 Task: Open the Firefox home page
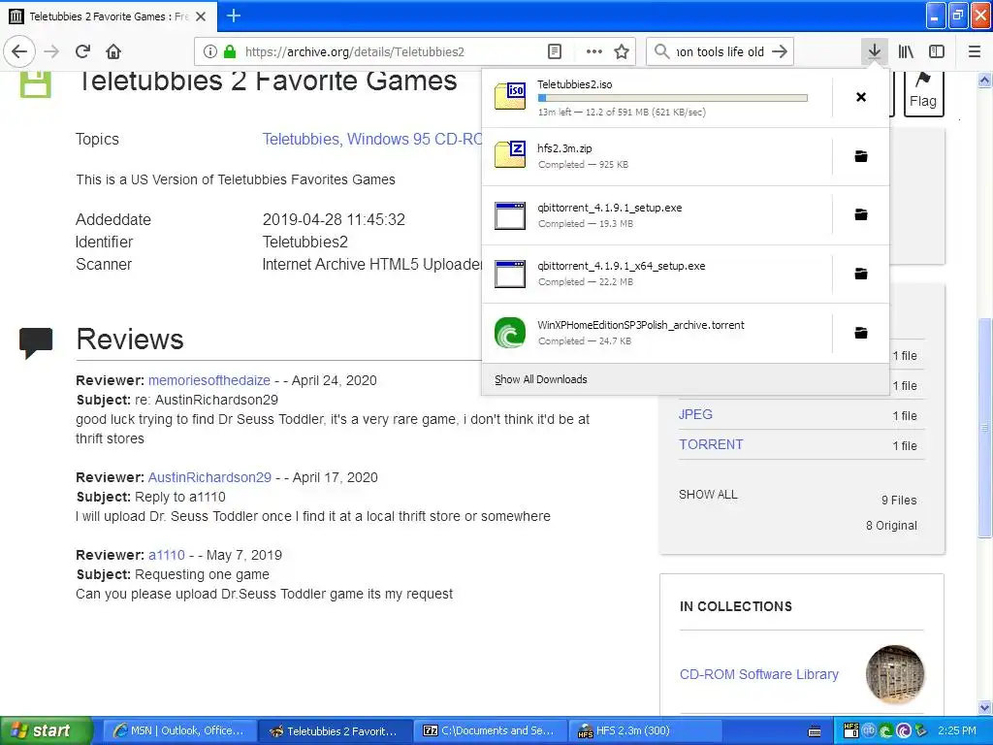[113, 51]
